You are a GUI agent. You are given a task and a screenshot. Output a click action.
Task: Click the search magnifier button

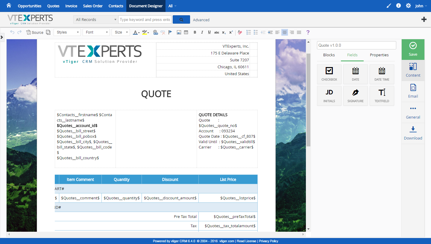[x=181, y=19]
